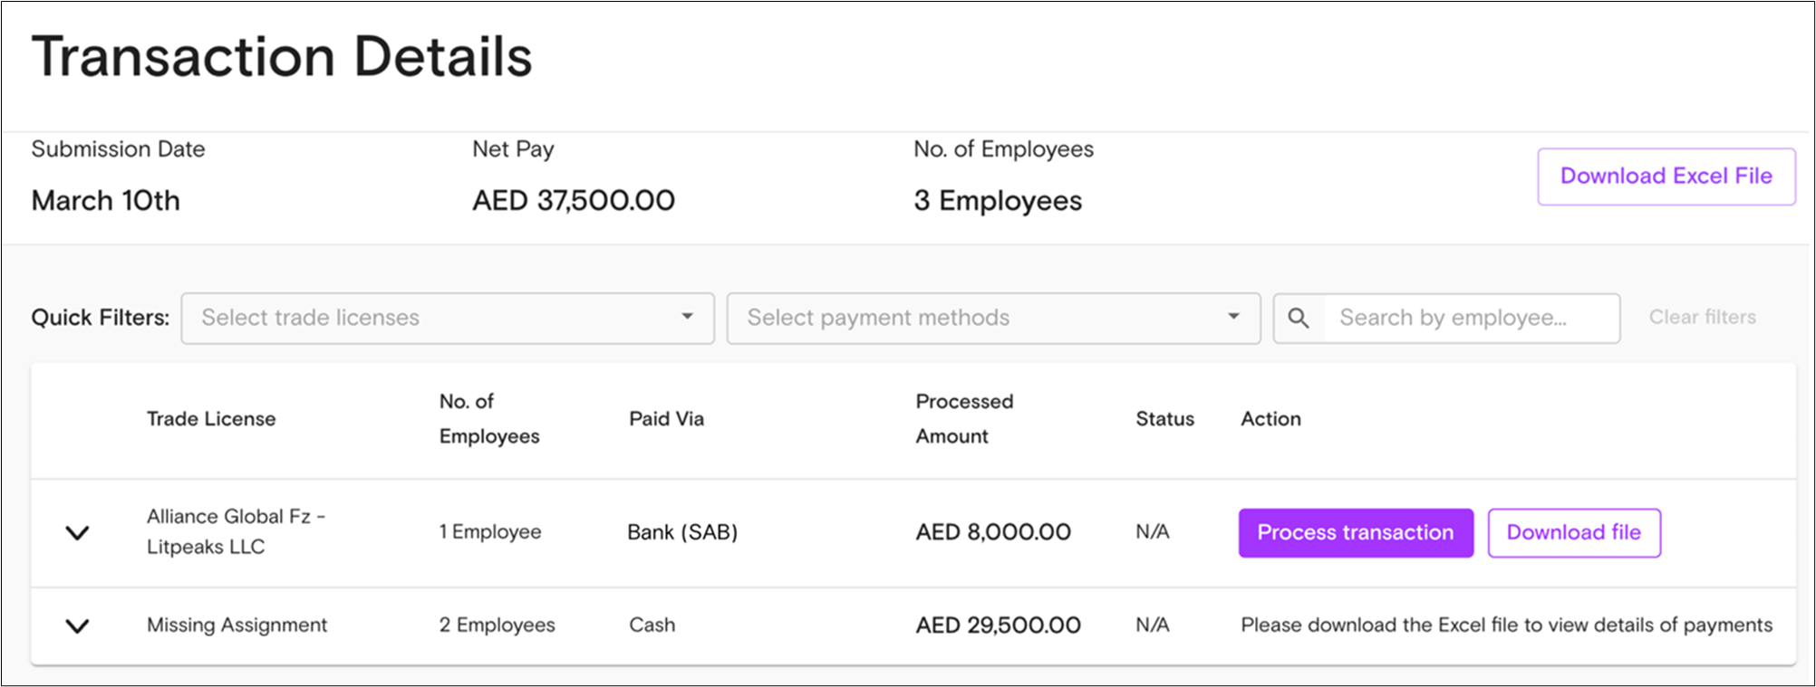Click the Submission Date label
This screenshot has height=687, width=1816.
(118, 149)
